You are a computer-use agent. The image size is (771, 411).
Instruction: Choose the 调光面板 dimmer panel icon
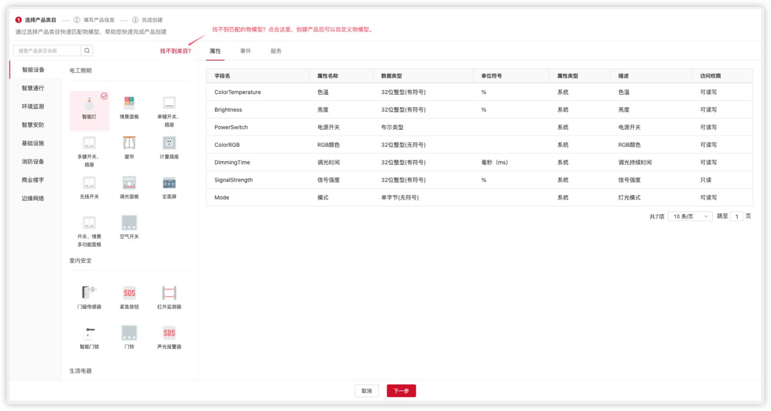[129, 183]
